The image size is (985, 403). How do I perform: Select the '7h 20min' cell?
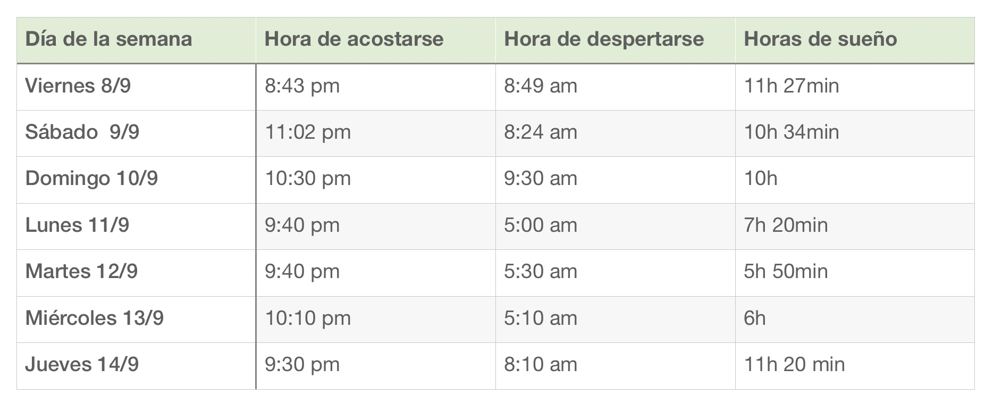point(786,225)
